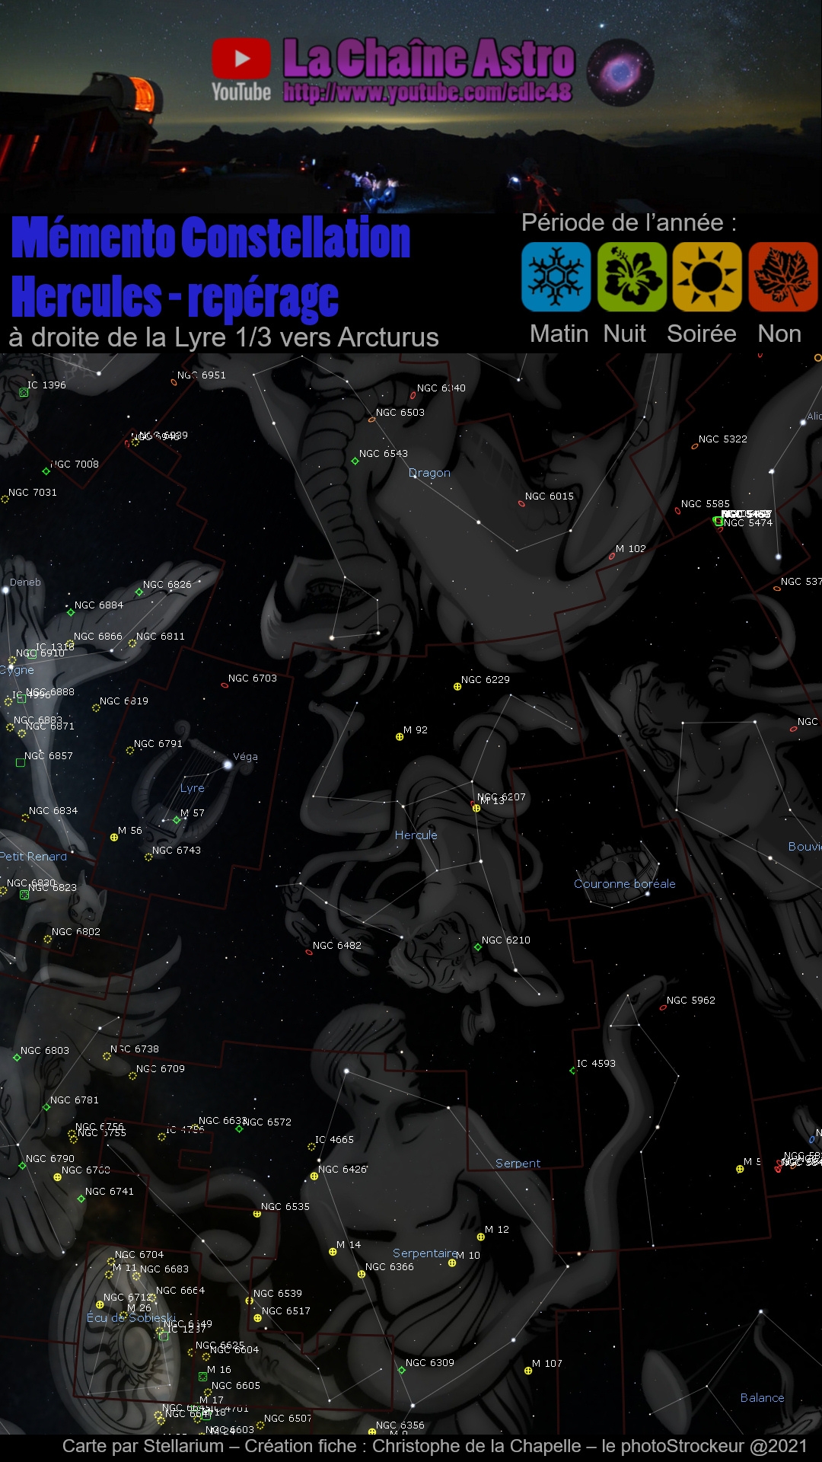Click the NGC 5322 galaxy marker
This screenshot has width=822, height=1462.
695,446
